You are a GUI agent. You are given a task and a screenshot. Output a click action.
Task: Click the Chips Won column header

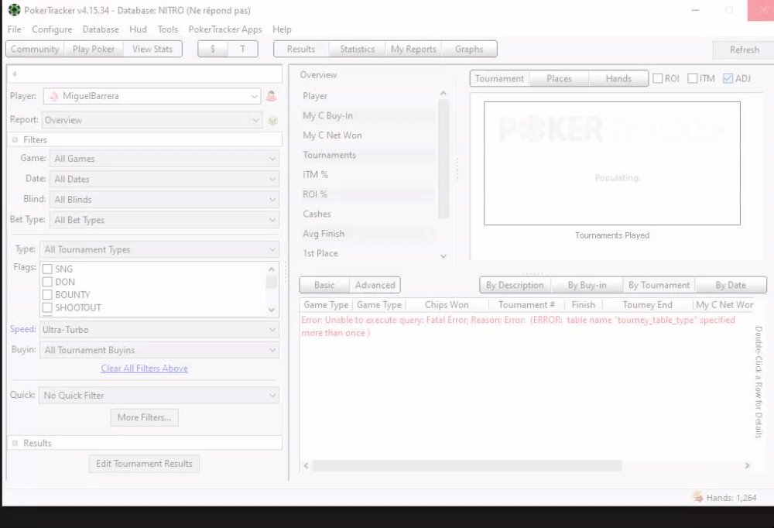coord(447,305)
